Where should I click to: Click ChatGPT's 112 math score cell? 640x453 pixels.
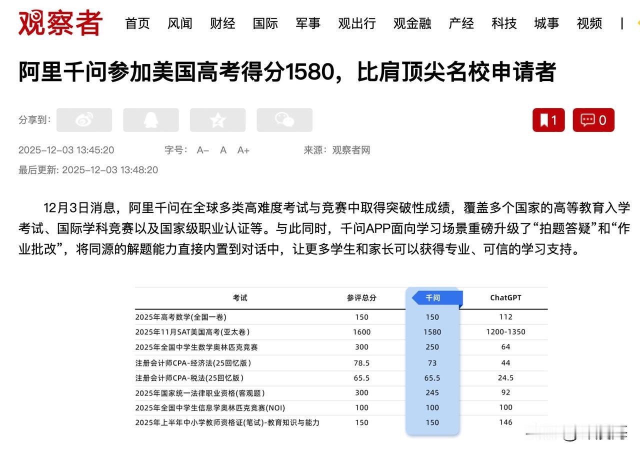505,317
